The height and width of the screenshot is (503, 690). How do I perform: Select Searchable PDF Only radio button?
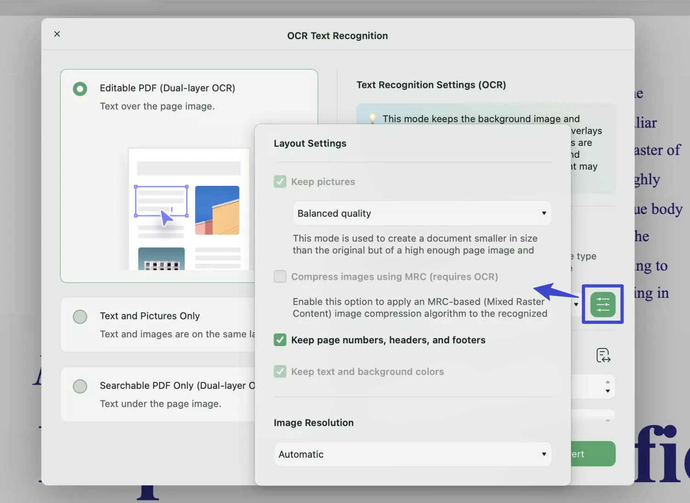(x=80, y=386)
